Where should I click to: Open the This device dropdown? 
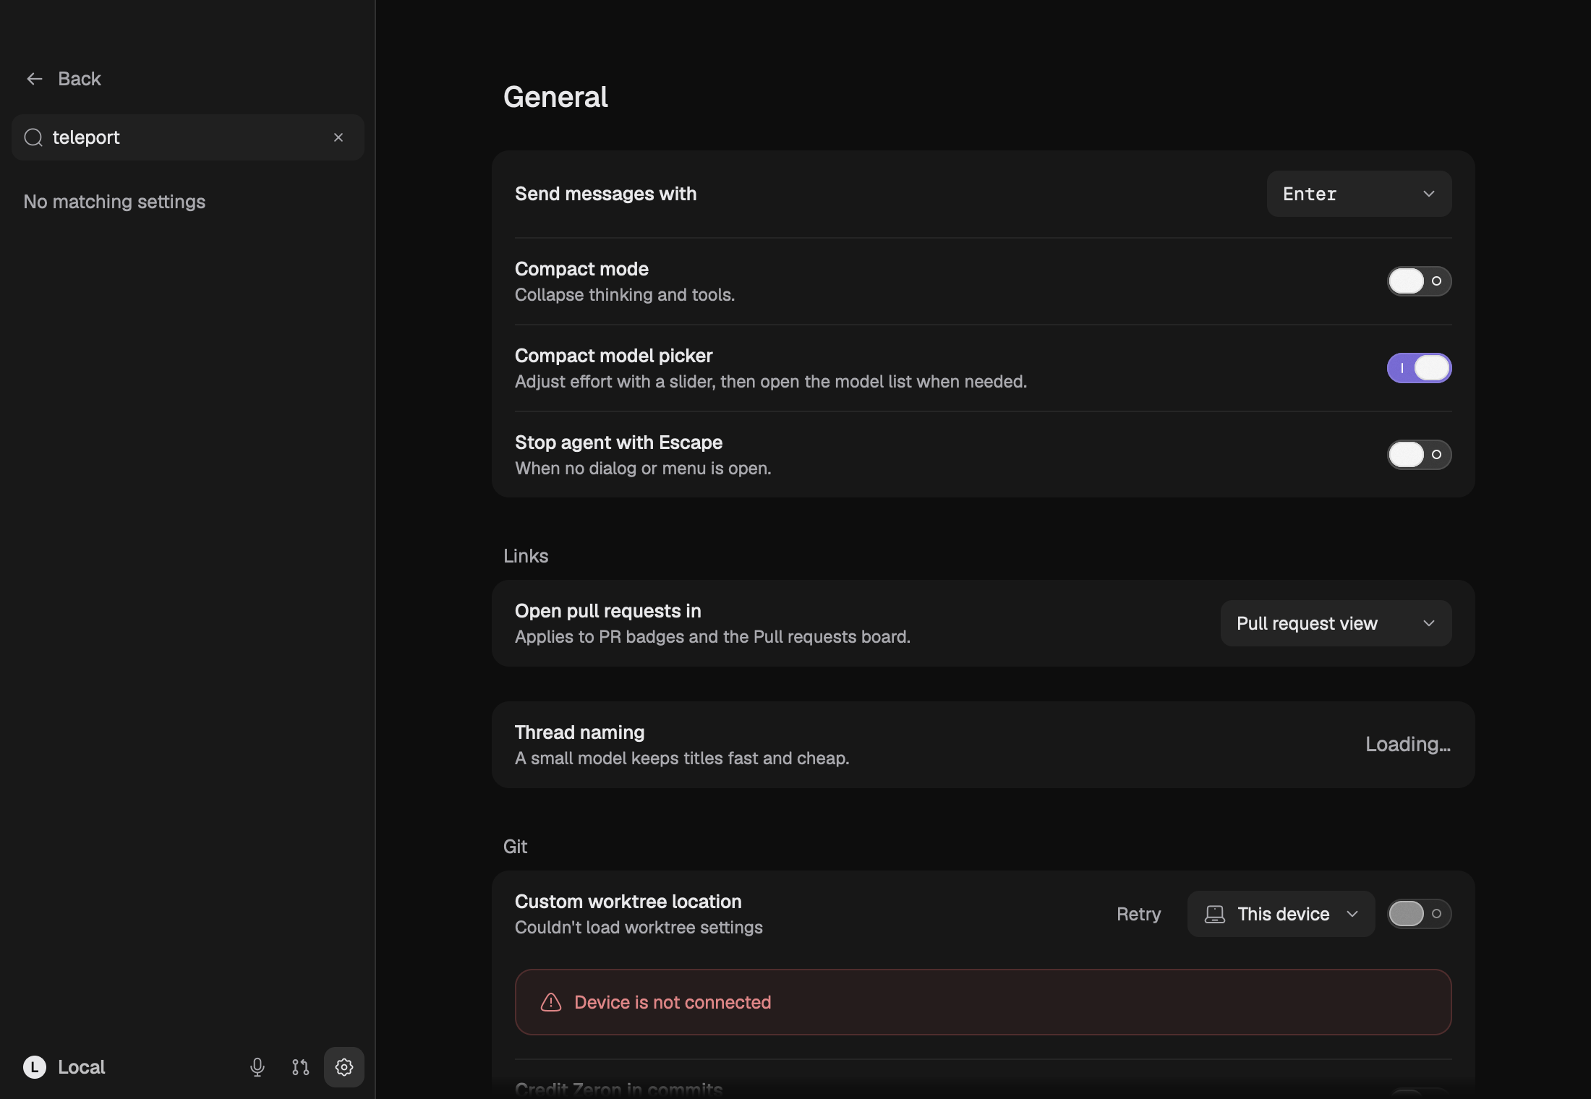pyautogui.click(x=1281, y=914)
